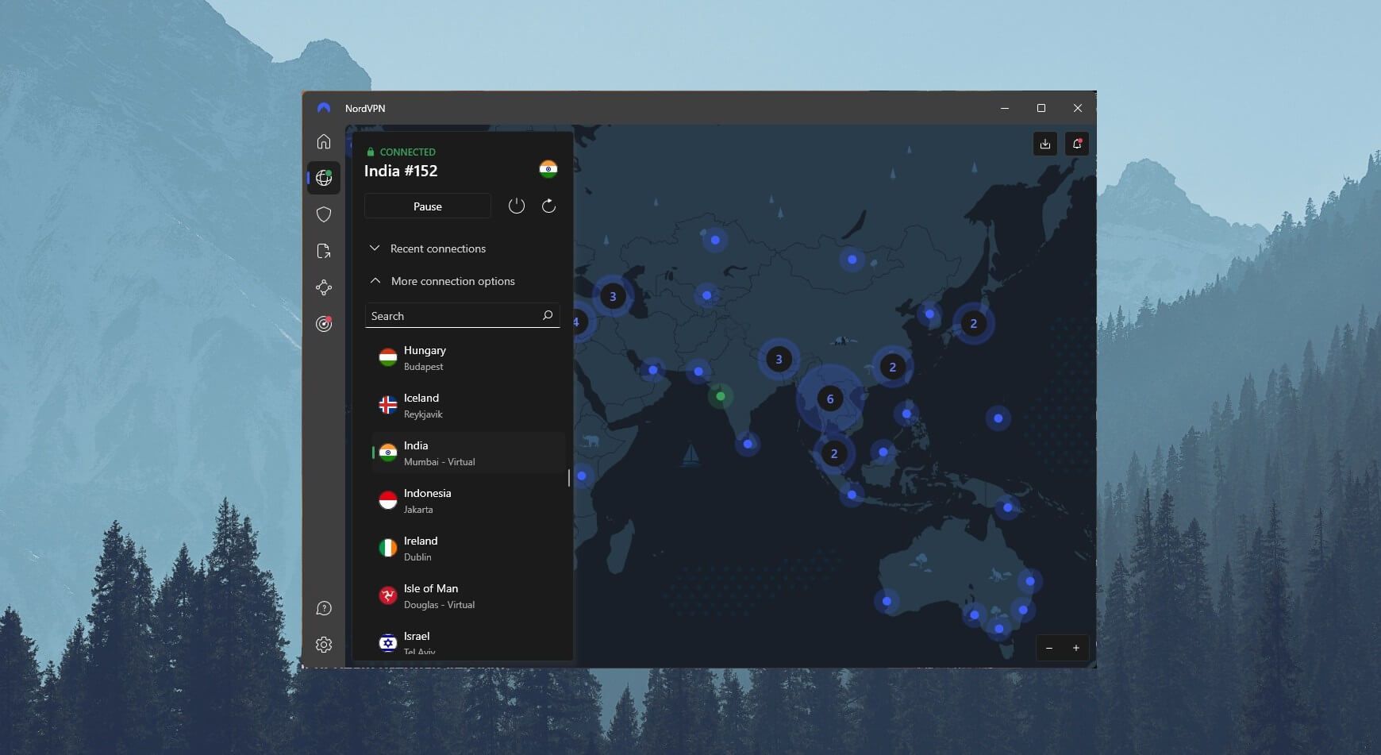Expand Recent connections section

428,248
